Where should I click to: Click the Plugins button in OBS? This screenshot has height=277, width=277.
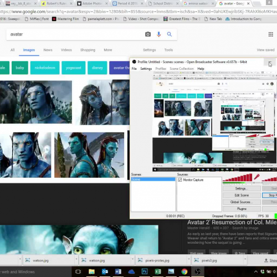tap(242, 209)
